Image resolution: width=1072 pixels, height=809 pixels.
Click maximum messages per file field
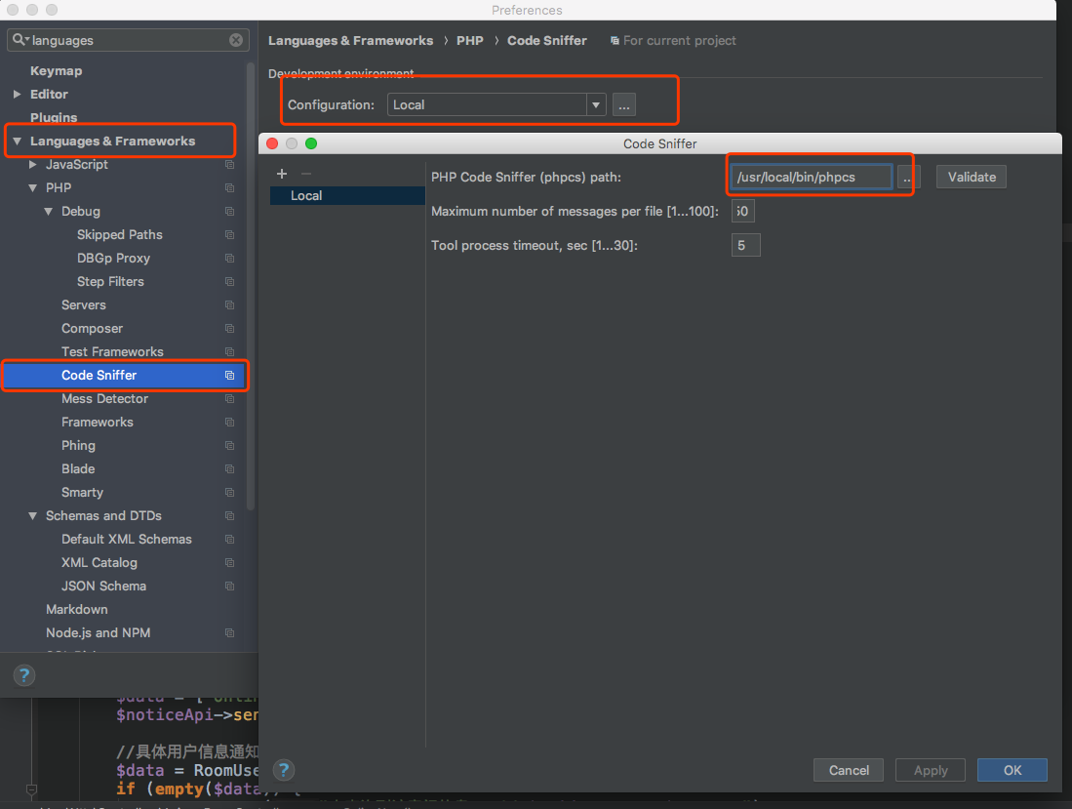coord(743,212)
